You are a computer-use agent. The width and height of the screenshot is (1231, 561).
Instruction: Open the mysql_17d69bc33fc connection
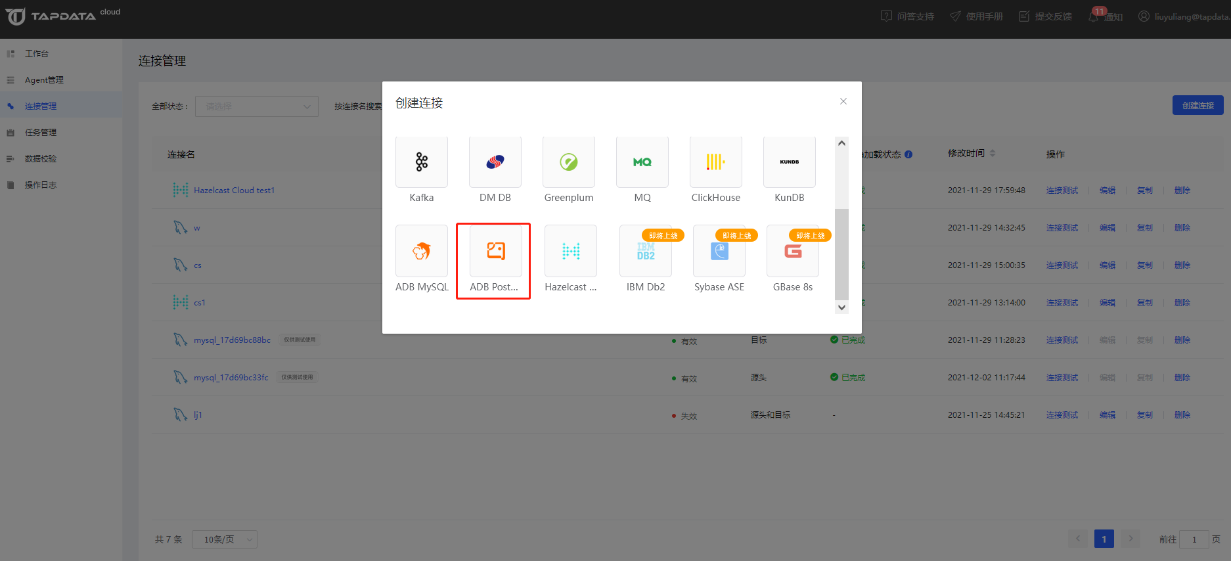pyautogui.click(x=231, y=377)
